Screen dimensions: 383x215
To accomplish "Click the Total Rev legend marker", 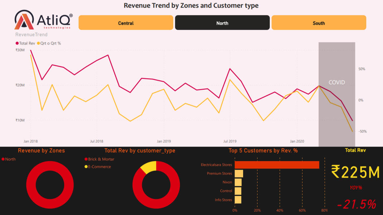I will point(17,43).
